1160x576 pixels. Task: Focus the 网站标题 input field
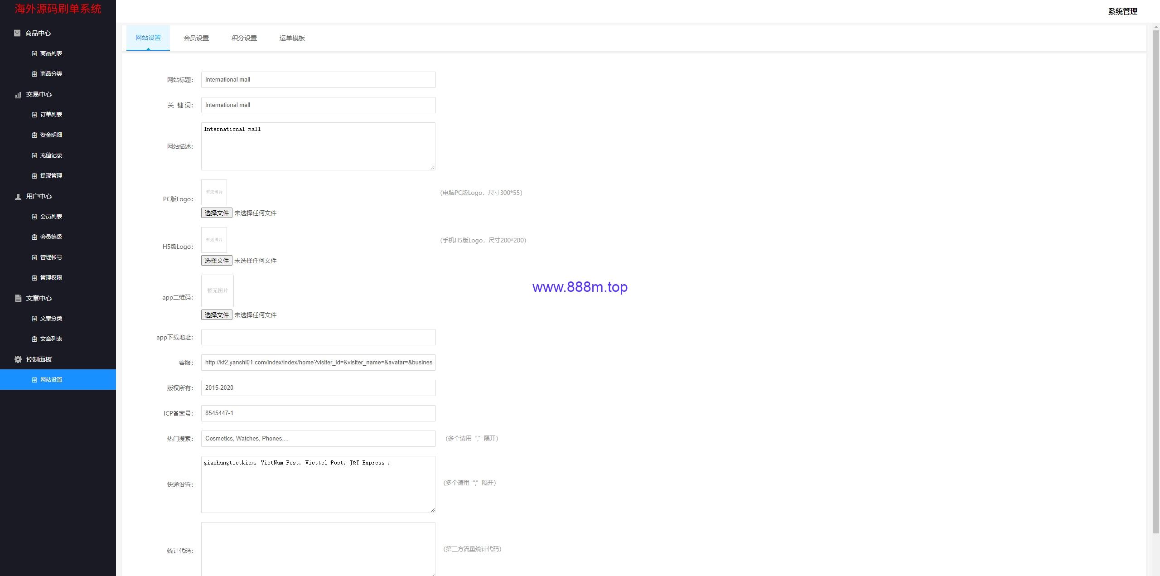[318, 80]
